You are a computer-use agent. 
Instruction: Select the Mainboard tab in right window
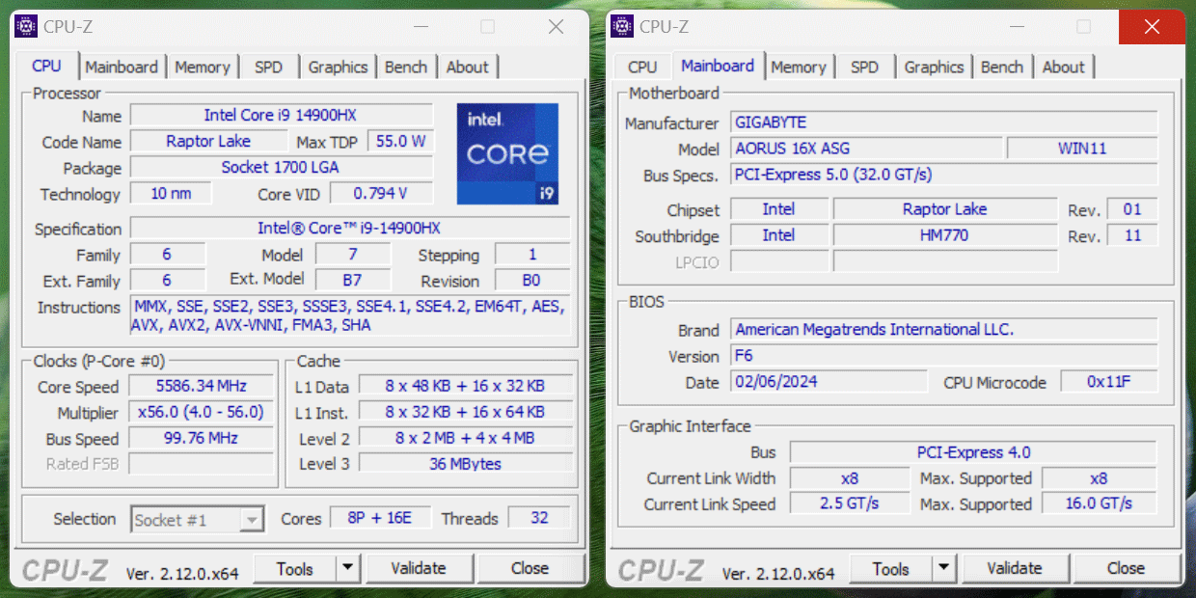(x=718, y=66)
